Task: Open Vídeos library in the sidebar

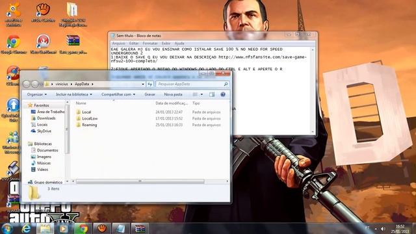Action: 42,170
